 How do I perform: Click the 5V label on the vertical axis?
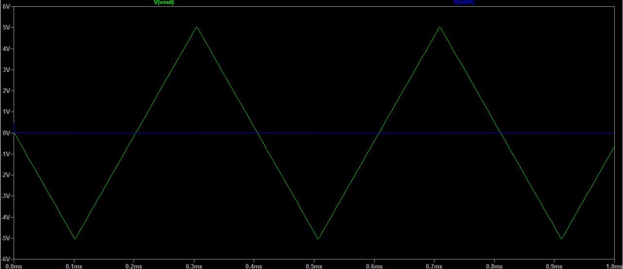(x=6, y=28)
